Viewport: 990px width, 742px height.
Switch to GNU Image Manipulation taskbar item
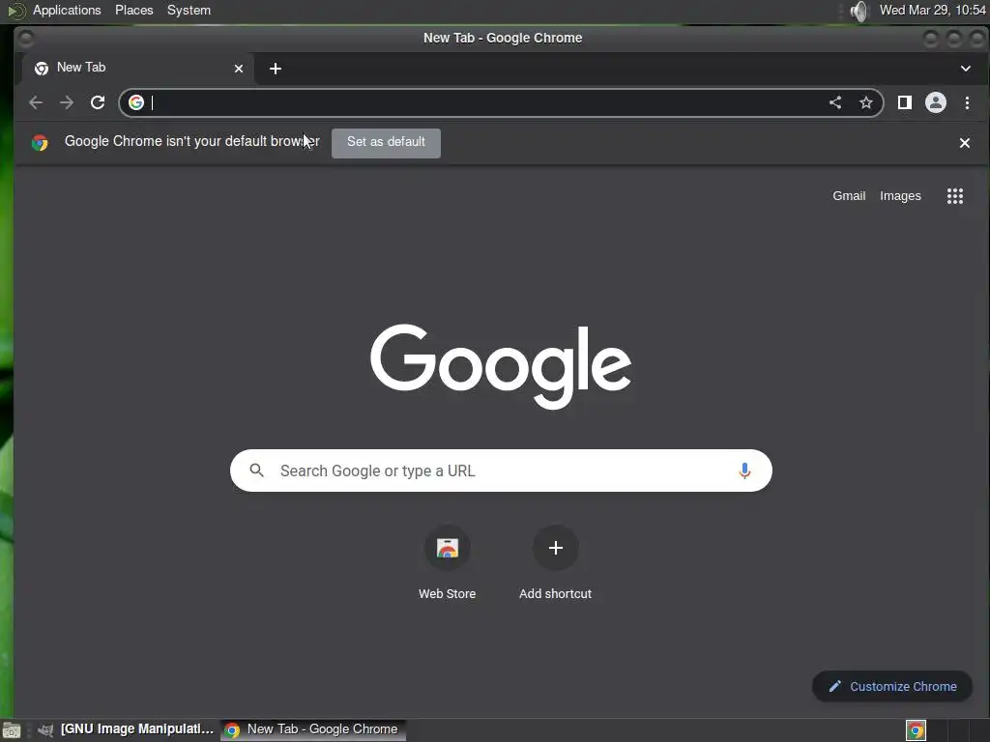(x=125, y=729)
